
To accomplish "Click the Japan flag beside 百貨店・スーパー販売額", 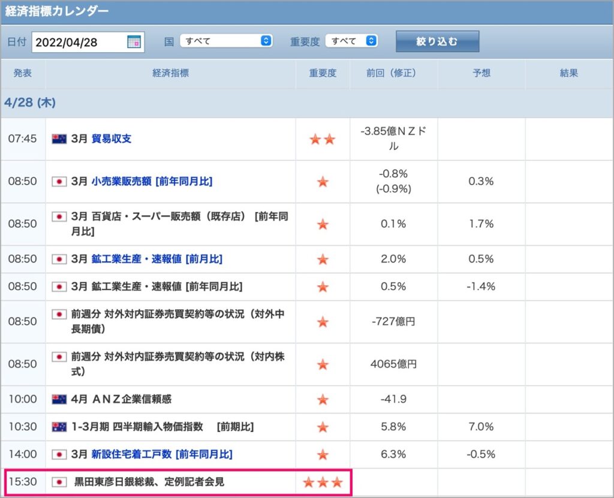I will 59,216.
